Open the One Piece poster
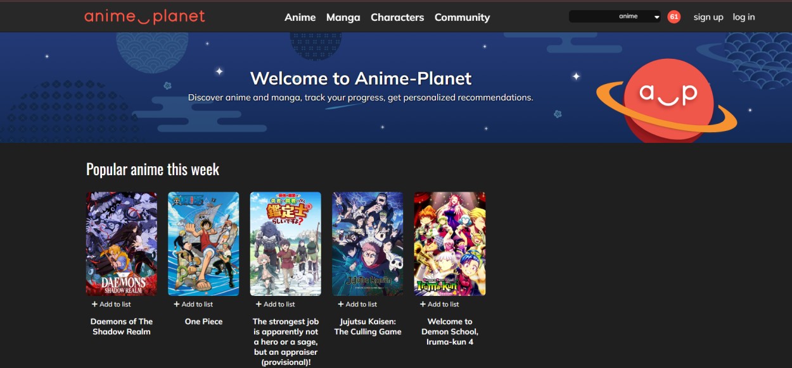792x368 pixels. [203, 244]
